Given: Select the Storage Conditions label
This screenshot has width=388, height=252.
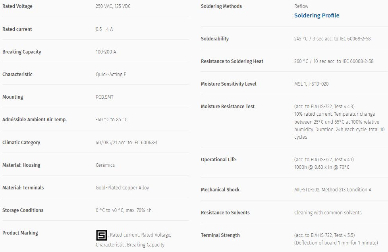Looking at the screenshot, I should click(x=23, y=210).
